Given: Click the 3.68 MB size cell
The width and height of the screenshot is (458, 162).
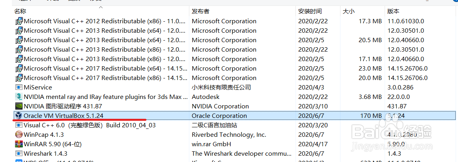Looking at the screenshot, I should [370, 97].
